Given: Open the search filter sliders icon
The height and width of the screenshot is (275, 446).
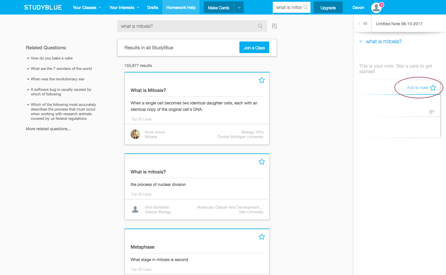Looking at the screenshot, I should (x=274, y=26).
